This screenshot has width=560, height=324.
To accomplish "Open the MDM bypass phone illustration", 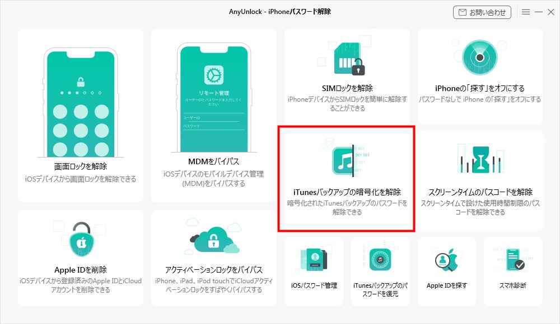I will 213,98.
